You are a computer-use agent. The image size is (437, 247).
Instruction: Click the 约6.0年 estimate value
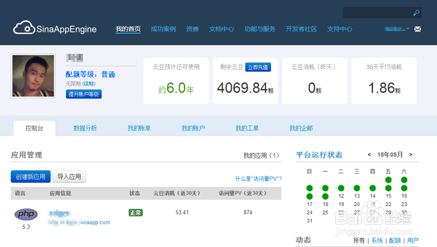(x=176, y=88)
